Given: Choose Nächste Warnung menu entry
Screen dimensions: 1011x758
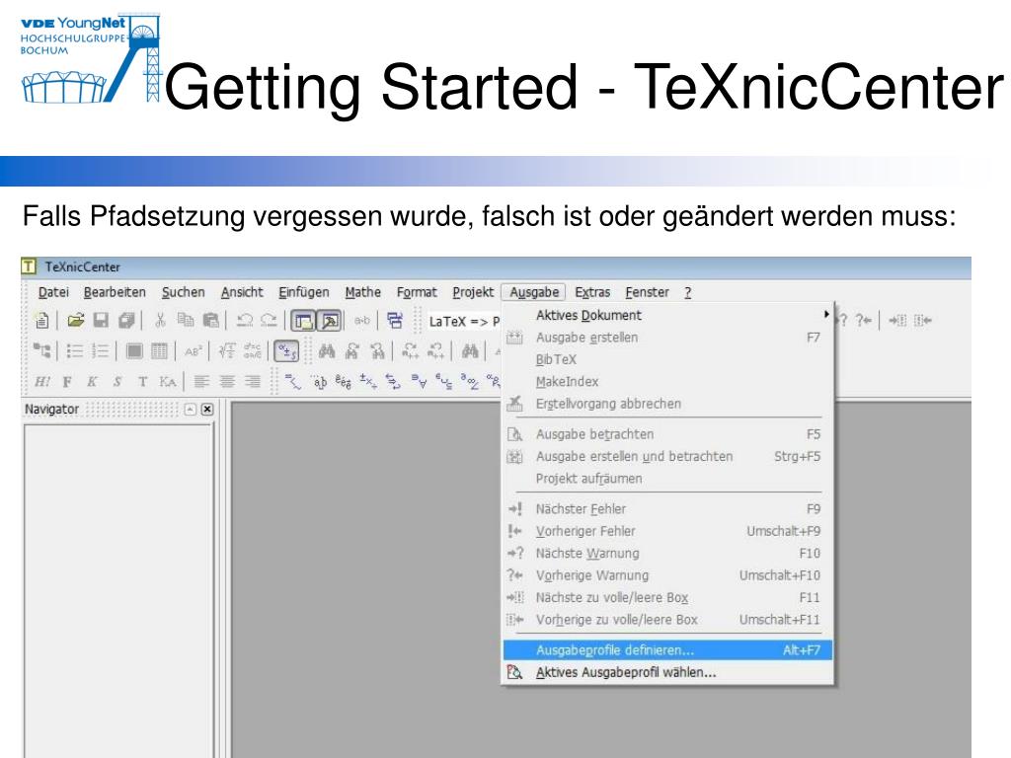Looking at the screenshot, I should pos(668,553).
